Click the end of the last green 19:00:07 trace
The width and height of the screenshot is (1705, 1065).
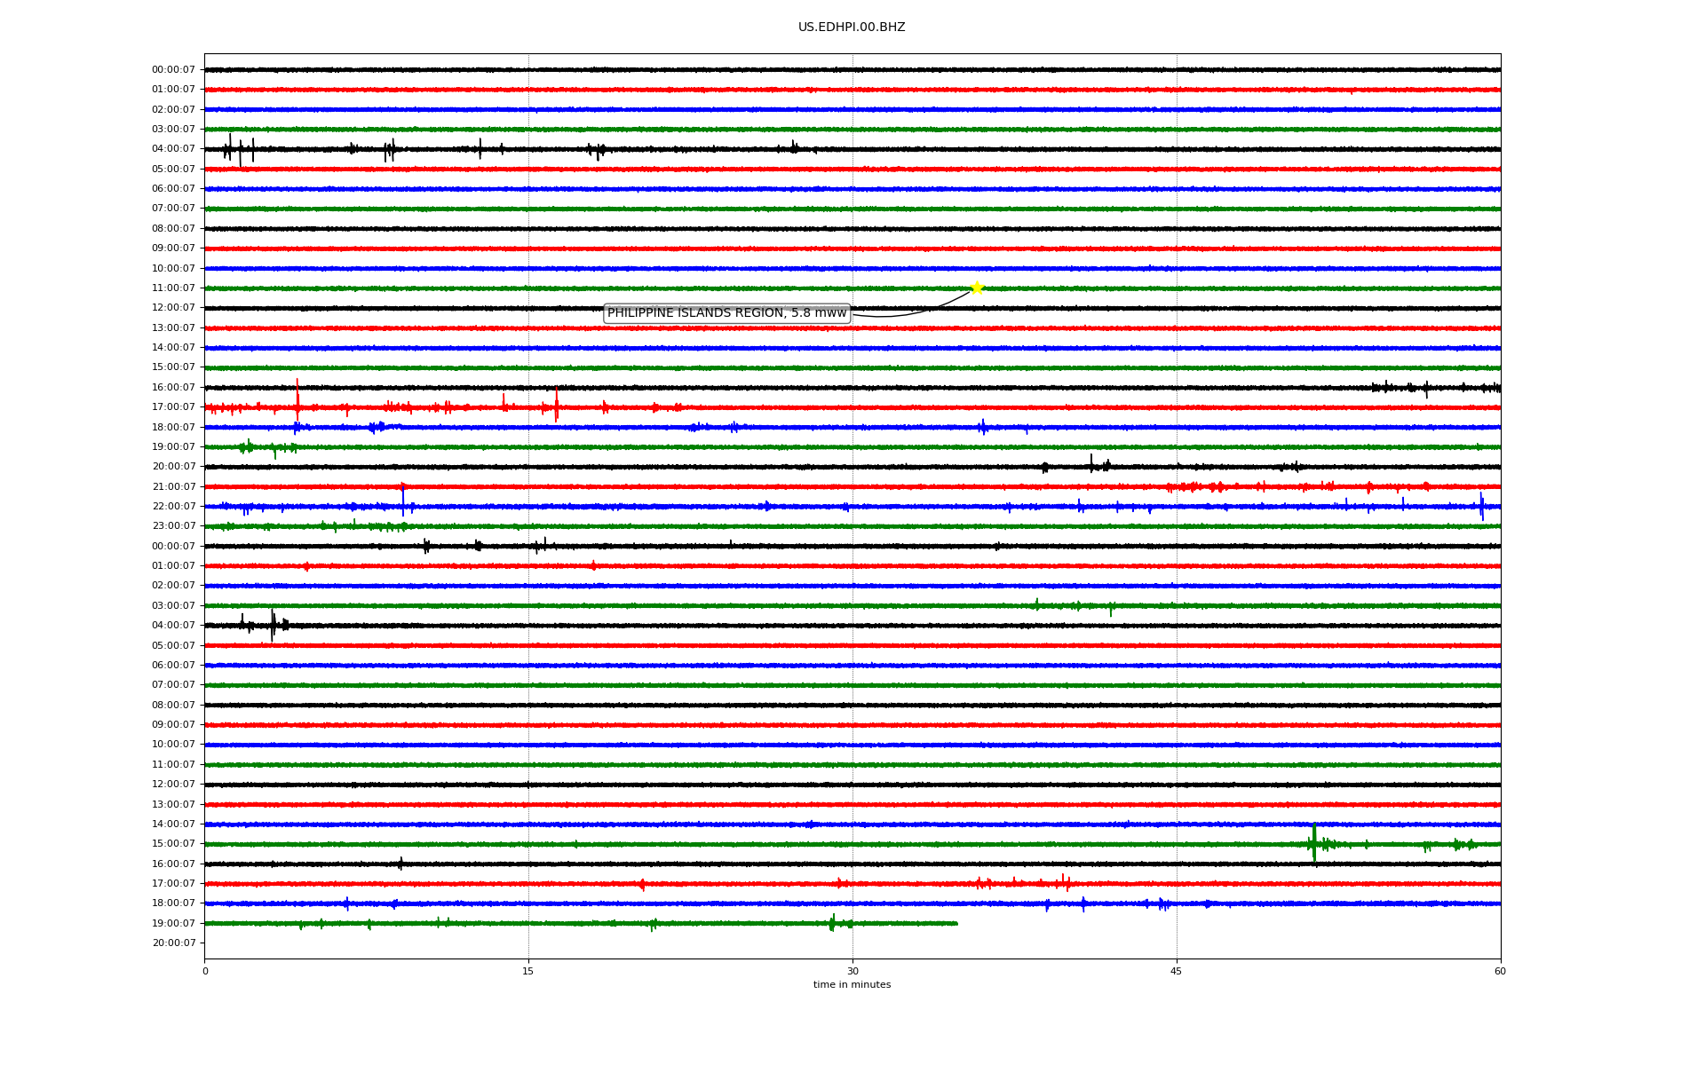click(956, 923)
